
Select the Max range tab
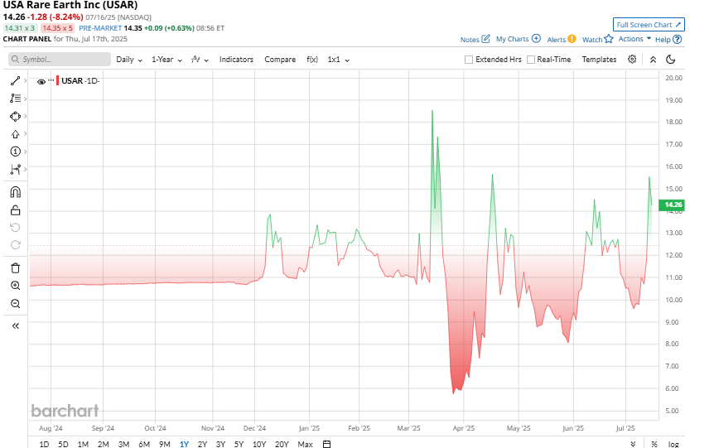pos(305,444)
